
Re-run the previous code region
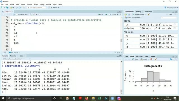coord(106,15)
